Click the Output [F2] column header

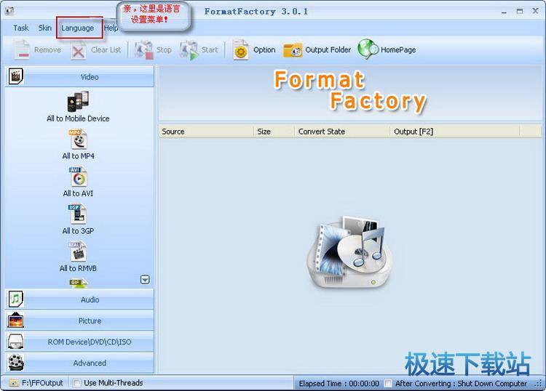point(455,132)
